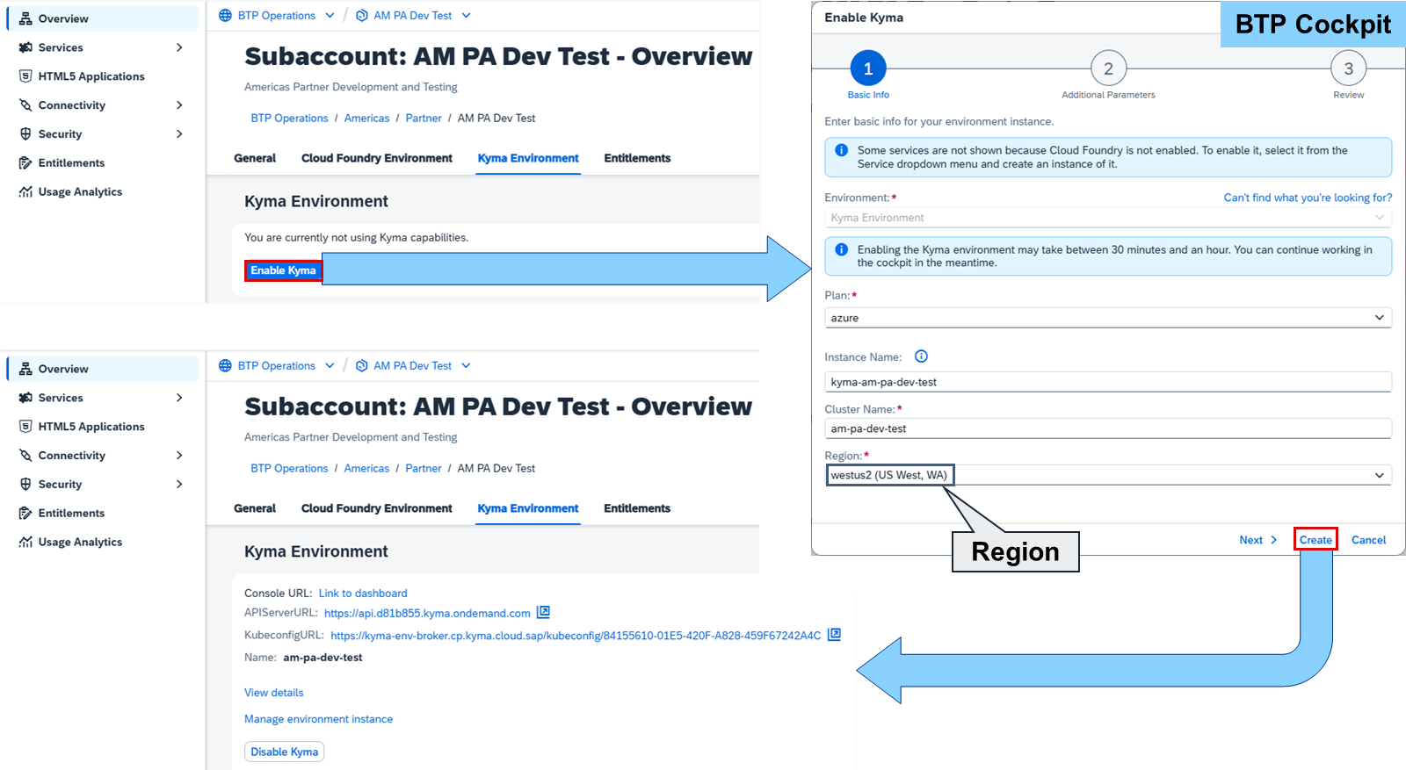Screen dimensions: 1406x770
Task: Click the HTML5 Applications icon in lower sidebar
Action: coord(25,427)
